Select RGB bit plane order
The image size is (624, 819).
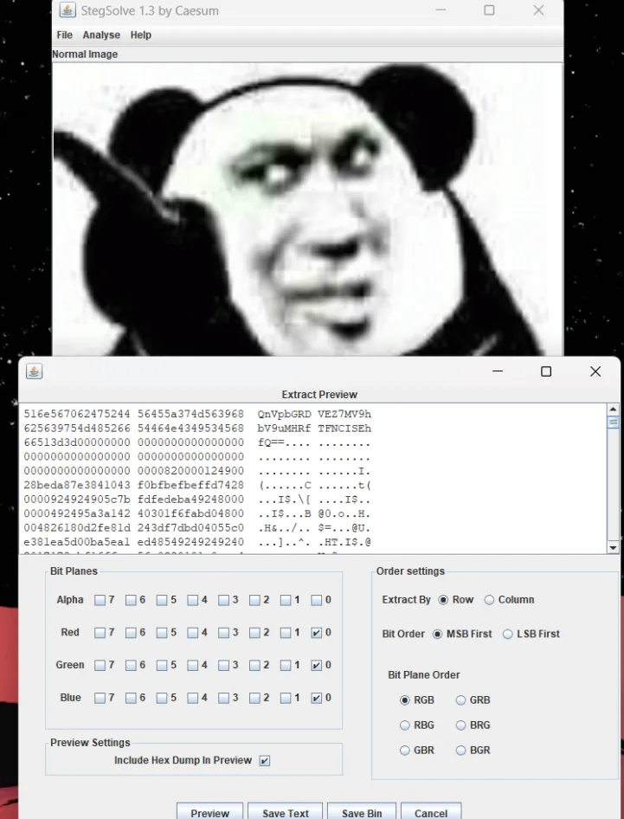click(405, 700)
